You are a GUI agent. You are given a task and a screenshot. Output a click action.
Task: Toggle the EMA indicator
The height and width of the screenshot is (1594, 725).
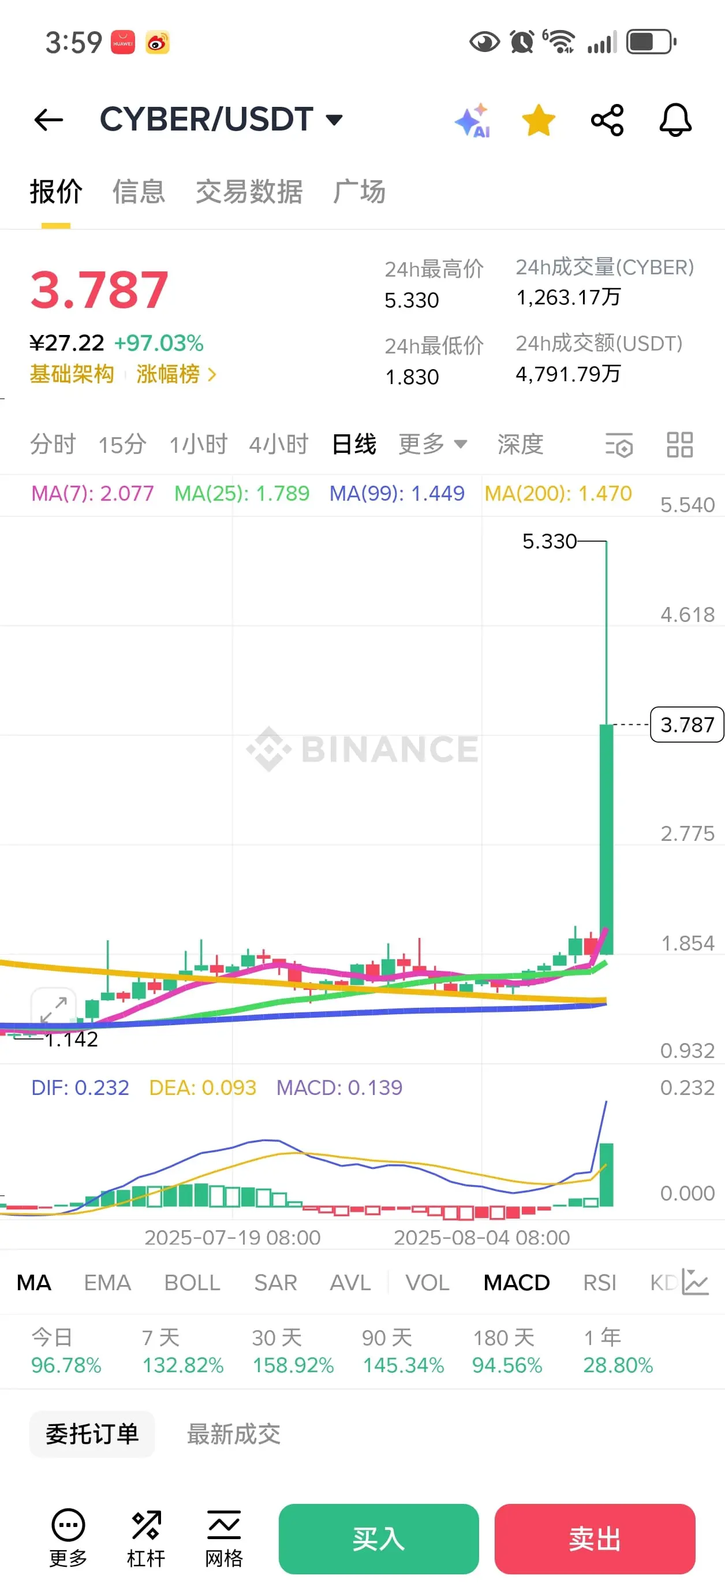(x=107, y=1282)
